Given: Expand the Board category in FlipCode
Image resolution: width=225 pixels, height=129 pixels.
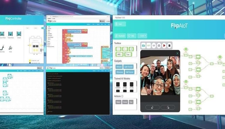Looking at the screenshot, I should point(49,45).
